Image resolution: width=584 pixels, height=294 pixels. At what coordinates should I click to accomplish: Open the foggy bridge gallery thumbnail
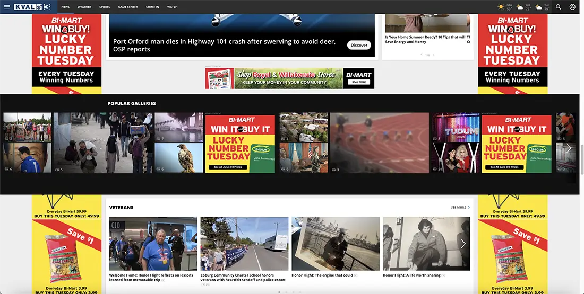click(179, 128)
